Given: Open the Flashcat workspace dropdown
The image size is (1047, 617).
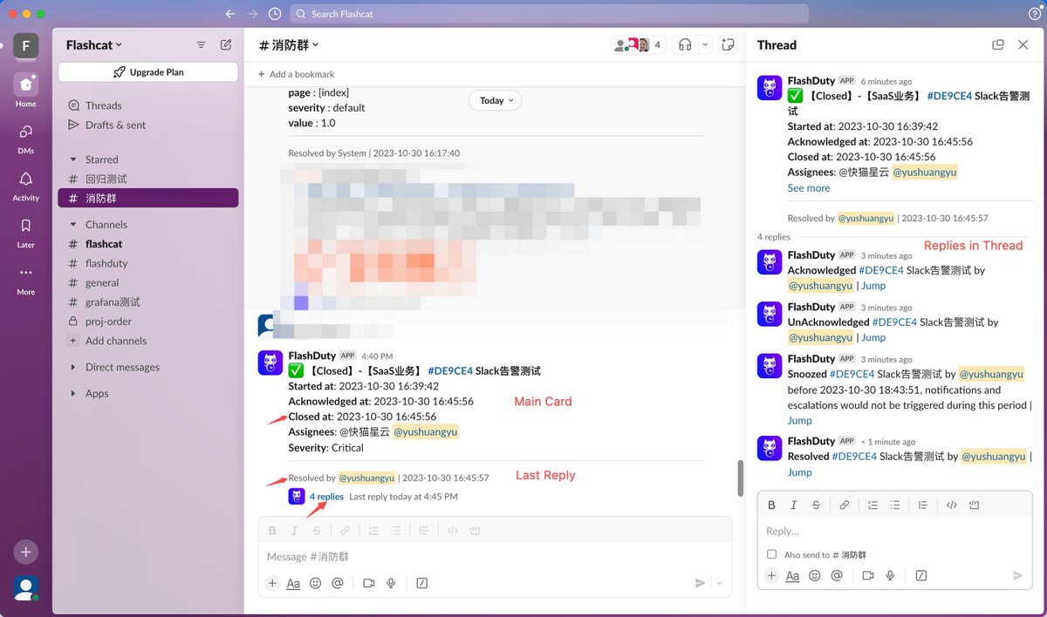Looking at the screenshot, I should tap(94, 44).
